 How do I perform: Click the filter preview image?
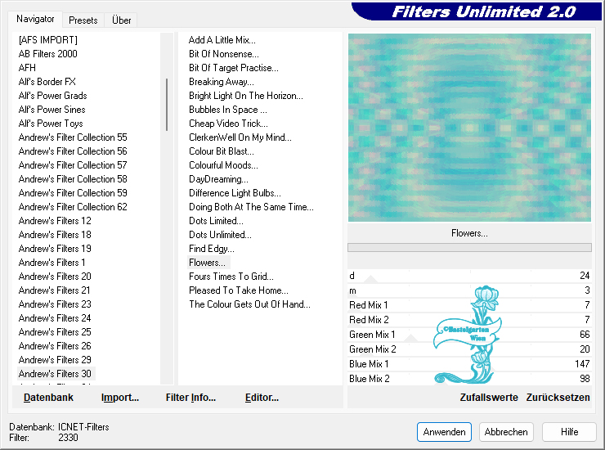[469, 127]
